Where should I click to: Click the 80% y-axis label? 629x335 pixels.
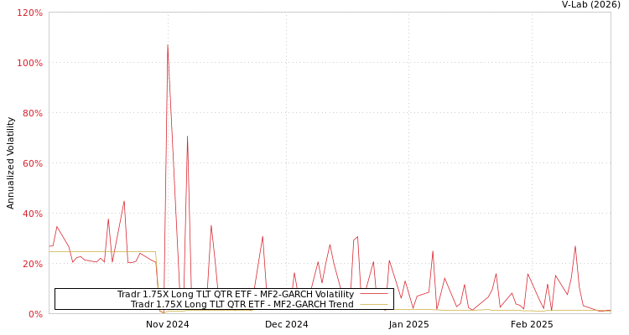[x=32, y=113]
